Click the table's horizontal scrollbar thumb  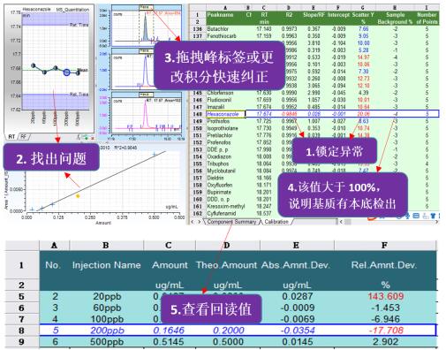348,222
